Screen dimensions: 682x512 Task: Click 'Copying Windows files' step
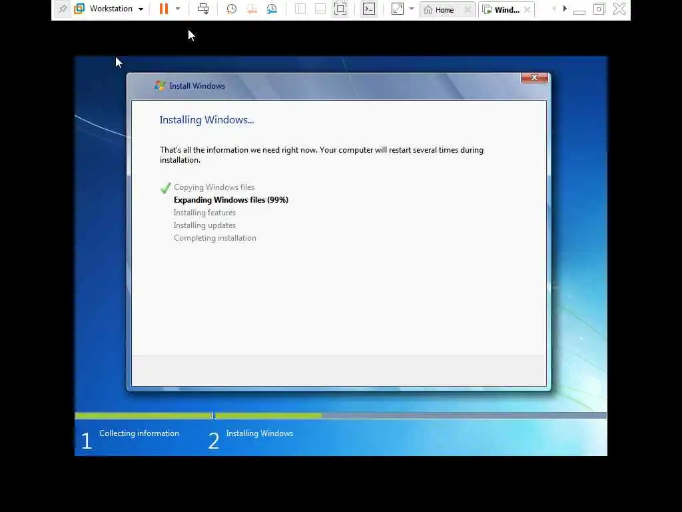214,187
